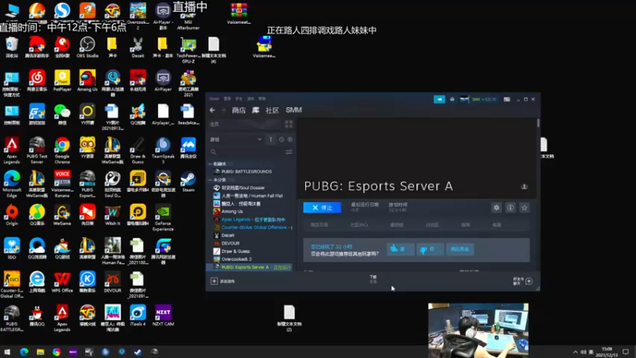Open NZXT CAM desktop shortcut
636x358 pixels.
click(163, 315)
